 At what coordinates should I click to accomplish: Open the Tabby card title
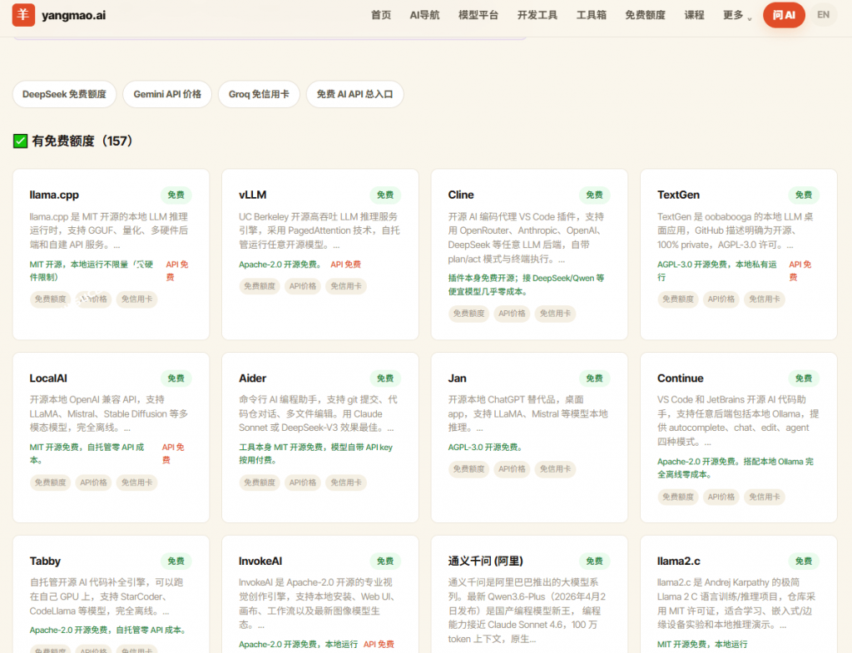point(45,561)
